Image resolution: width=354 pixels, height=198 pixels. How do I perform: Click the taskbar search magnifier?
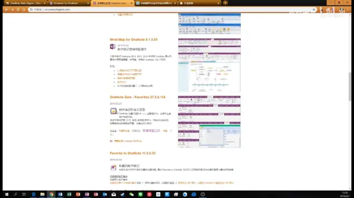coord(16,194)
